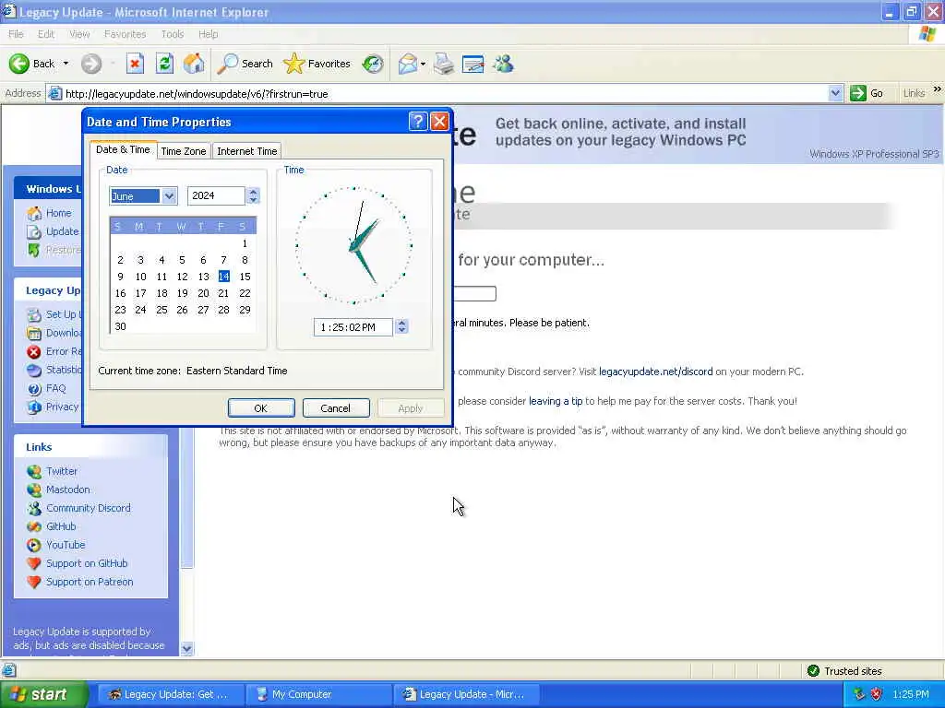Open the GitHub link in Links
945x708 pixels.
pos(61,526)
